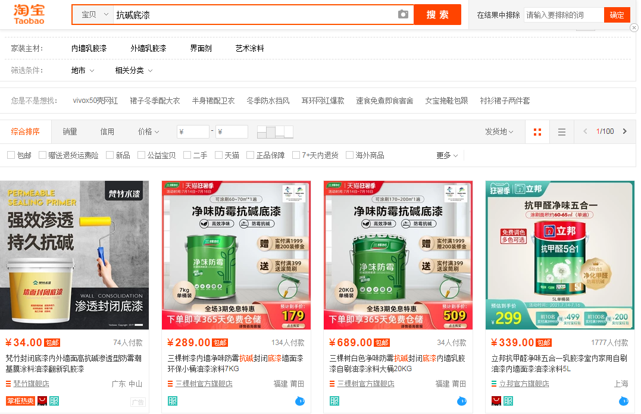Close the exclude-results panel with the X
Viewport: 641px width, 414px height.
click(x=634, y=28)
